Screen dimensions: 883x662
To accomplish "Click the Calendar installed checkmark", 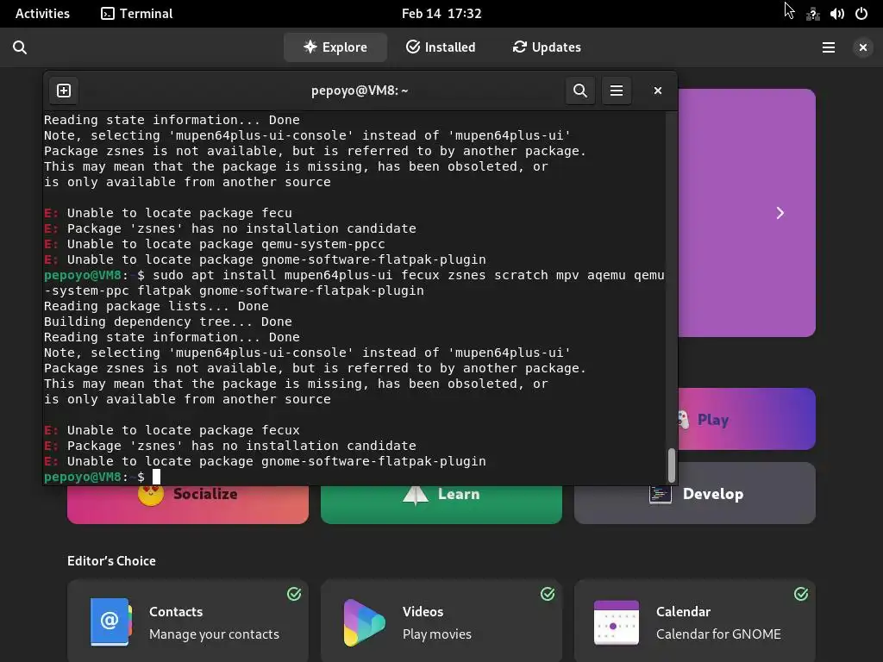I will click(x=801, y=594).
